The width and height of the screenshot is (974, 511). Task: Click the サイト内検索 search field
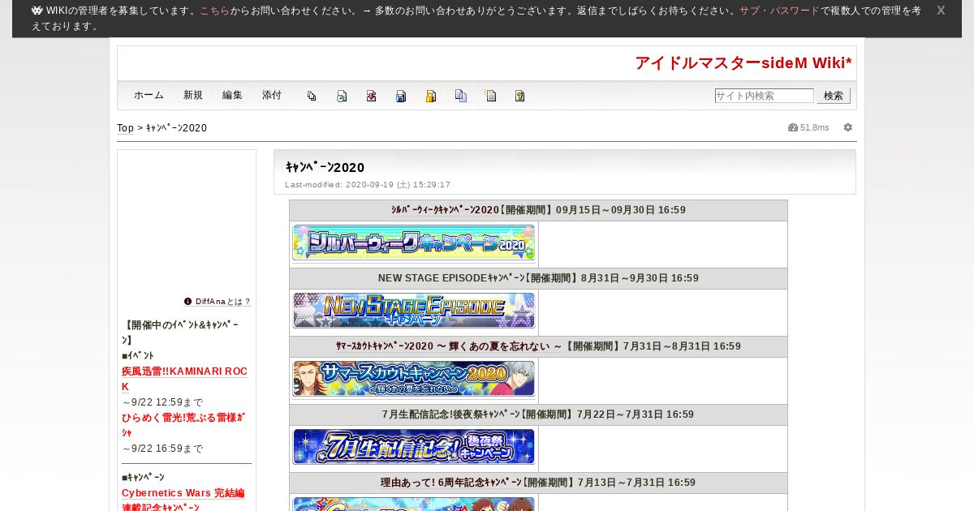tap(765, 96)
